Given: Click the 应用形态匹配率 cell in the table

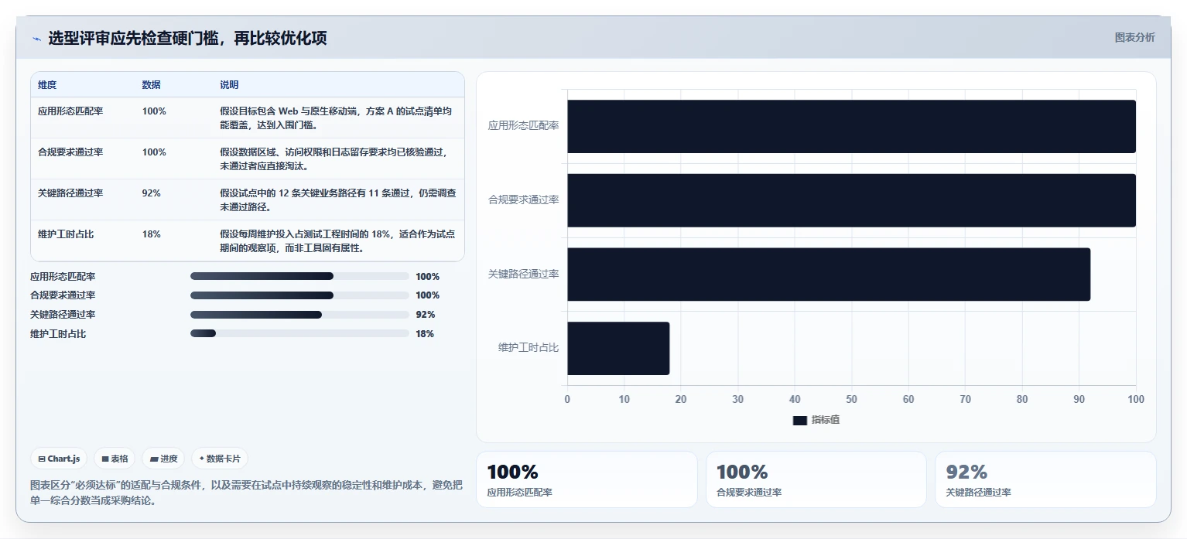Looking at the screenshot, I should [x=70, y=111].
